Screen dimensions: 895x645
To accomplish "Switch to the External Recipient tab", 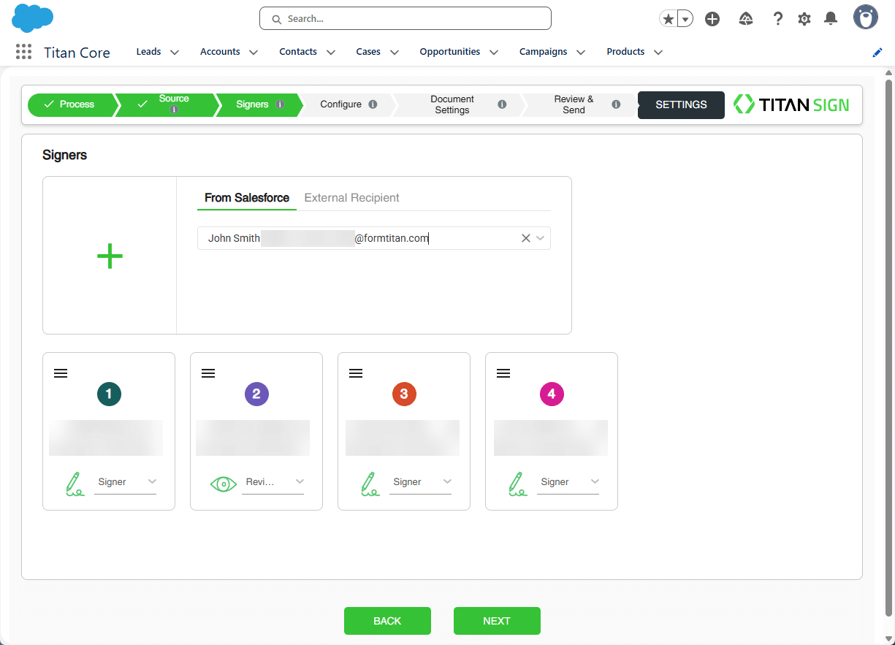I will pyautogui.click(x=351, y=197).
